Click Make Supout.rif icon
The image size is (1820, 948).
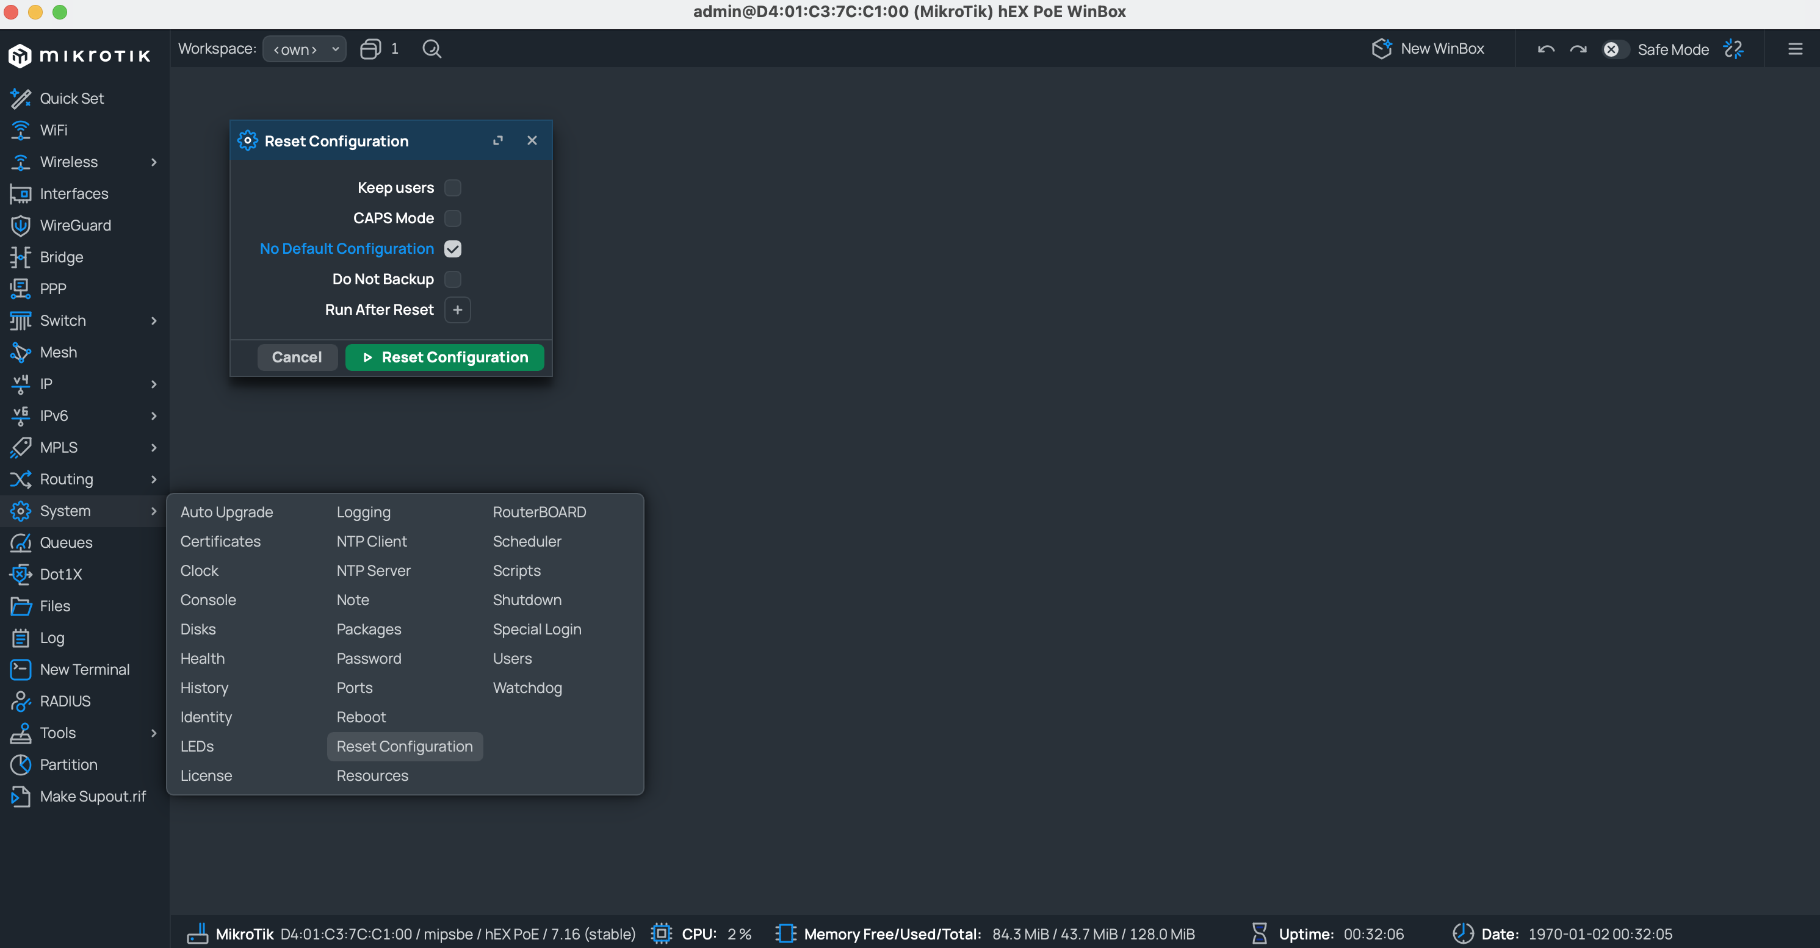pyautogui.click(x=21, y=796)
